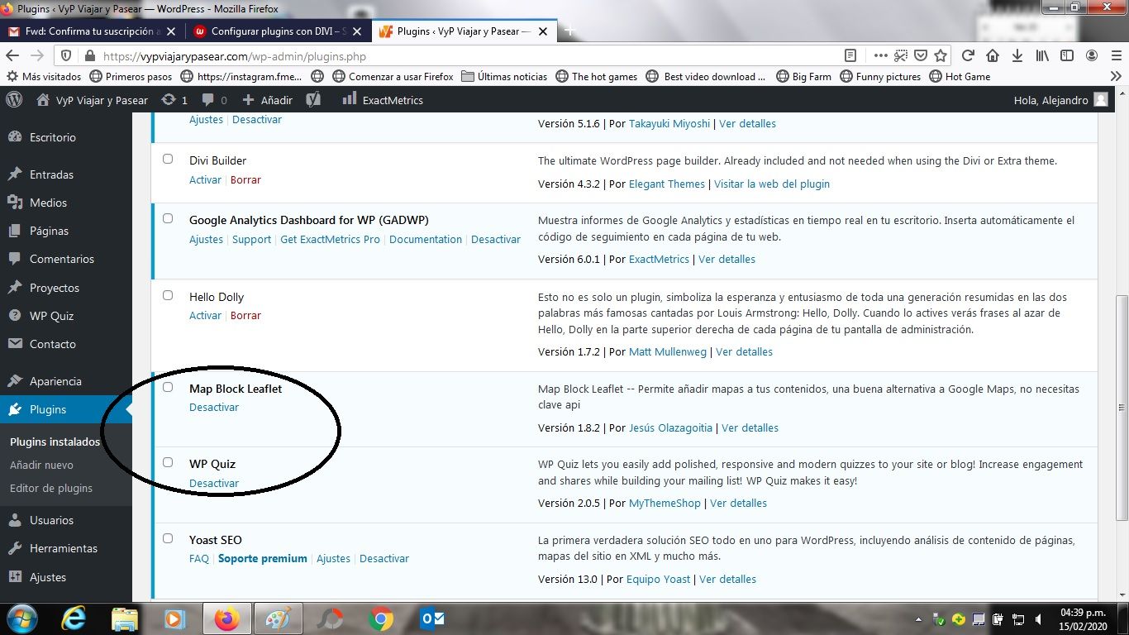The height and width of the screenshot is (635, 1129).
Task: Click the Escritorio dashboard icon in sidebar
Action: coord(14,137)
